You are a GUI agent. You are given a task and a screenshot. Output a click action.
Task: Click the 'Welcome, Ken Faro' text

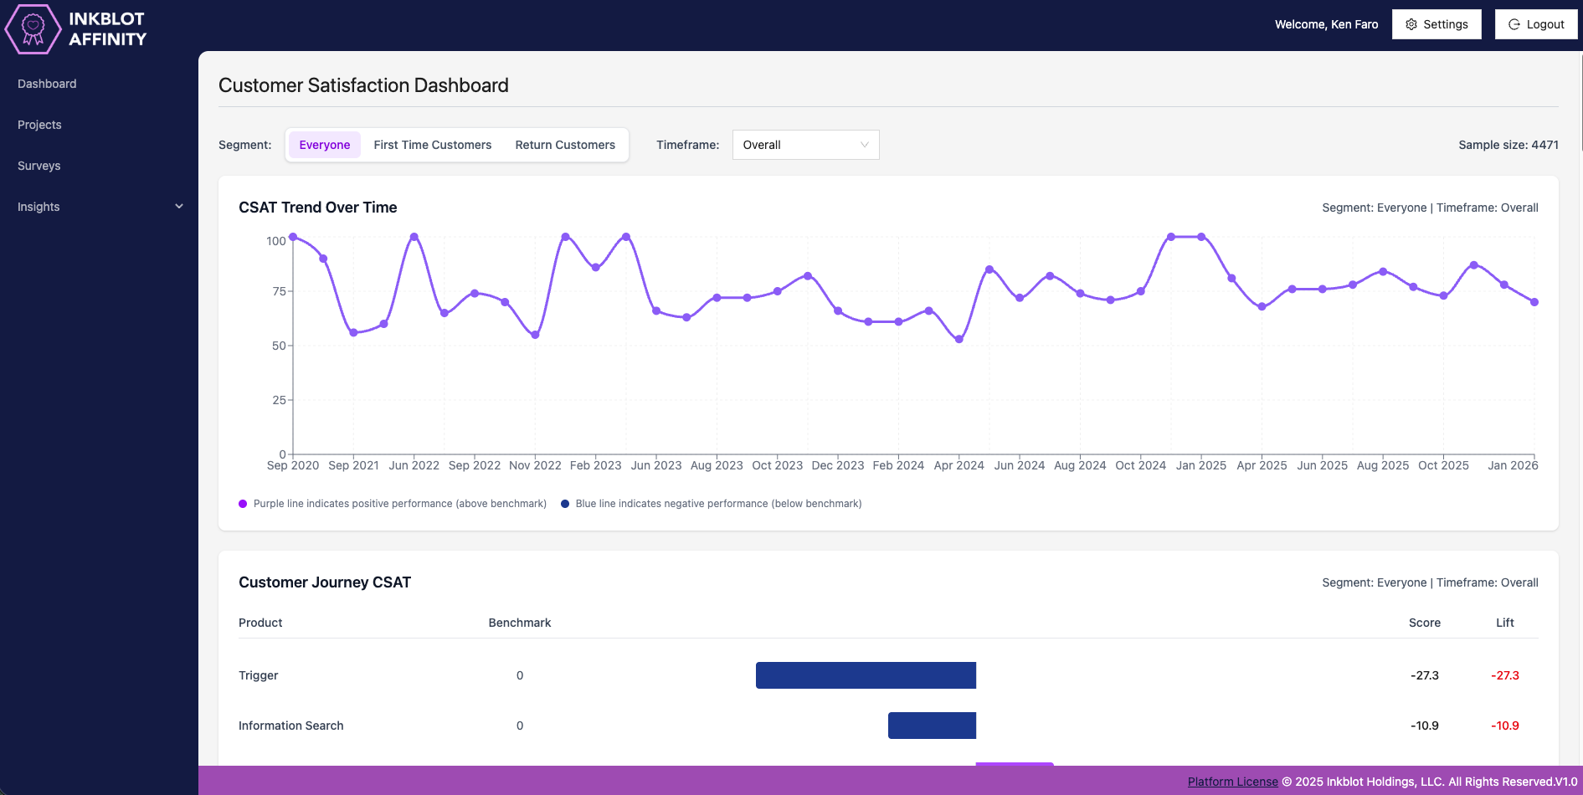pos(1326,24)
